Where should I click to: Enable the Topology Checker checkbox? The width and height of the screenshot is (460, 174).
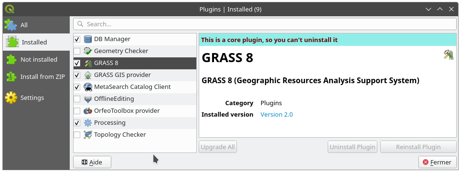pyautogui.click(x=77, y=135)
